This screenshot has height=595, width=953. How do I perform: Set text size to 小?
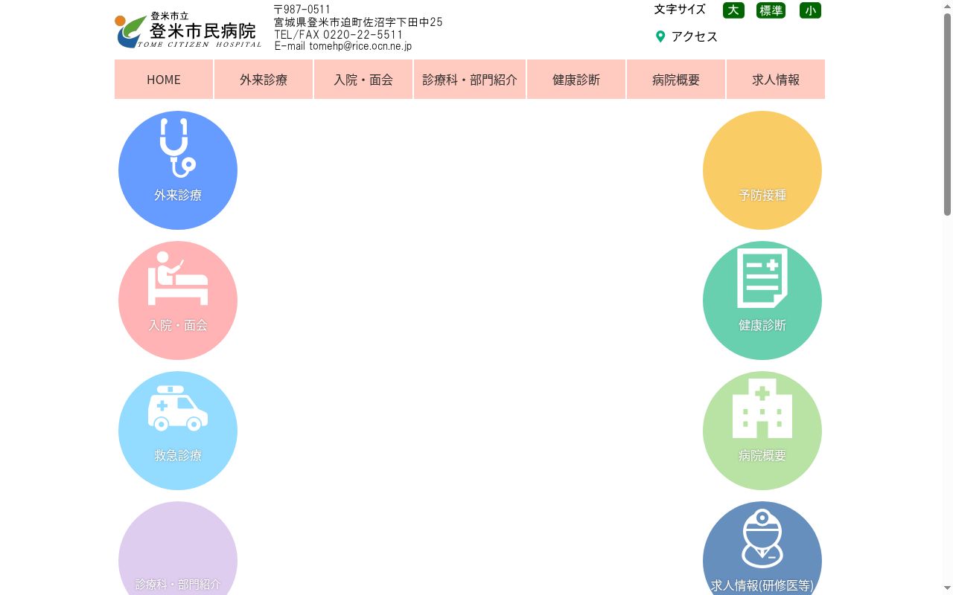click(x=810, y=10)
